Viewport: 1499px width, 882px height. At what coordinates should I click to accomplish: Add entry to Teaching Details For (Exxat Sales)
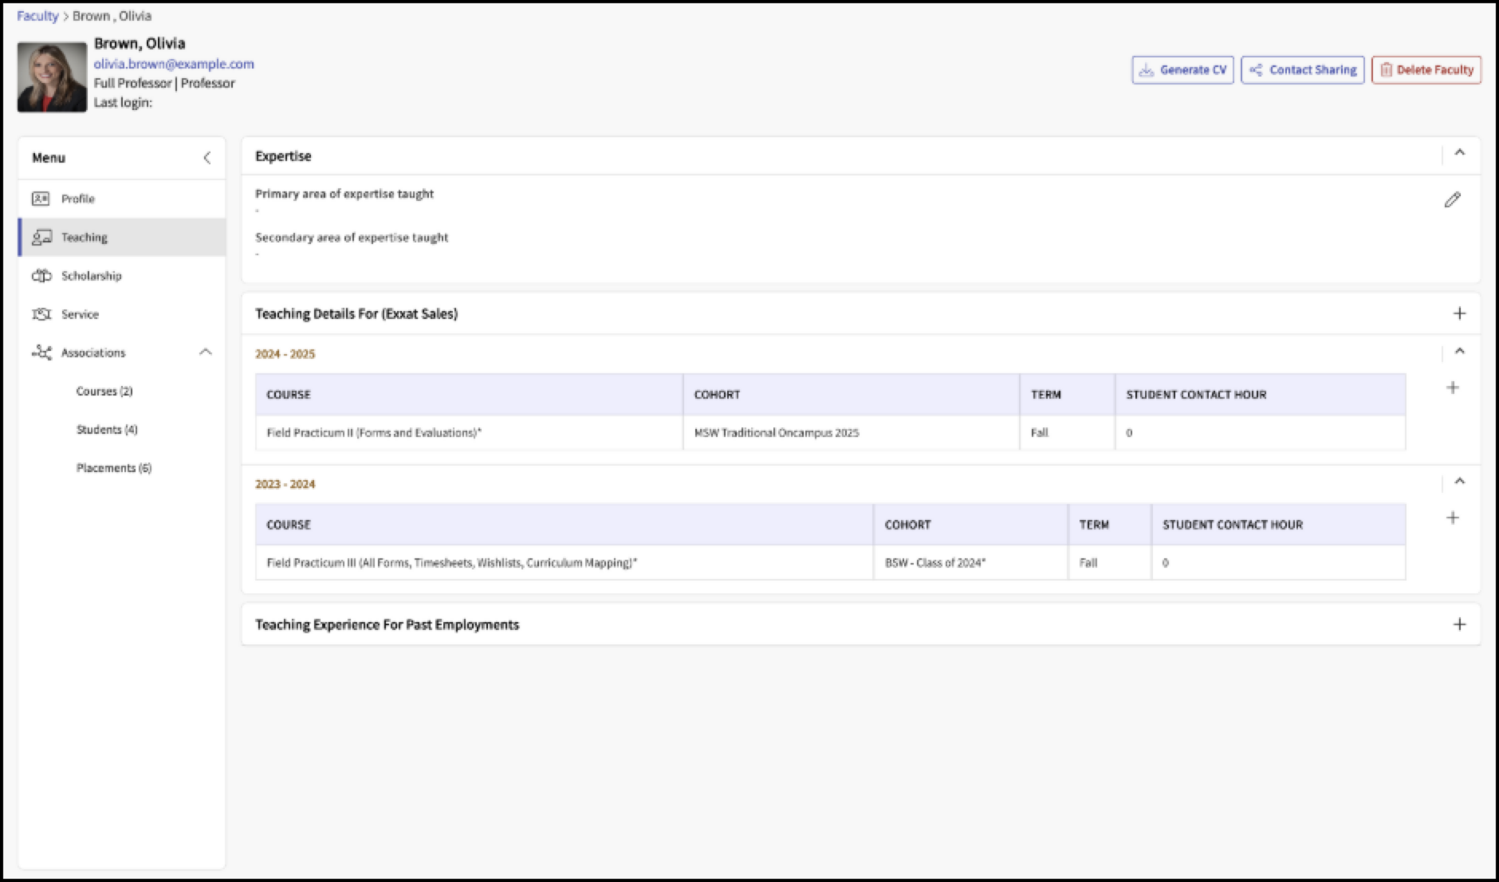1459,313
